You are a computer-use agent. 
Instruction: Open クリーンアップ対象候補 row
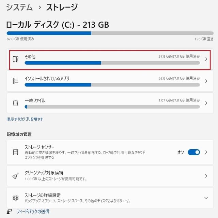click(110, 176)
